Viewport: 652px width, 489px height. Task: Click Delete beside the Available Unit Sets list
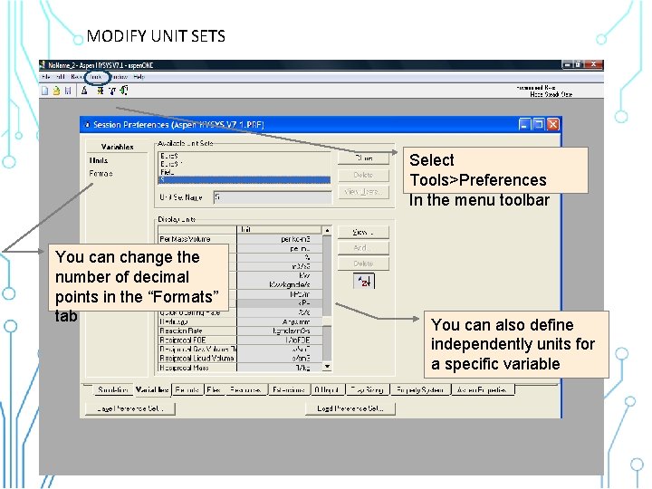[x=363, y=175]
